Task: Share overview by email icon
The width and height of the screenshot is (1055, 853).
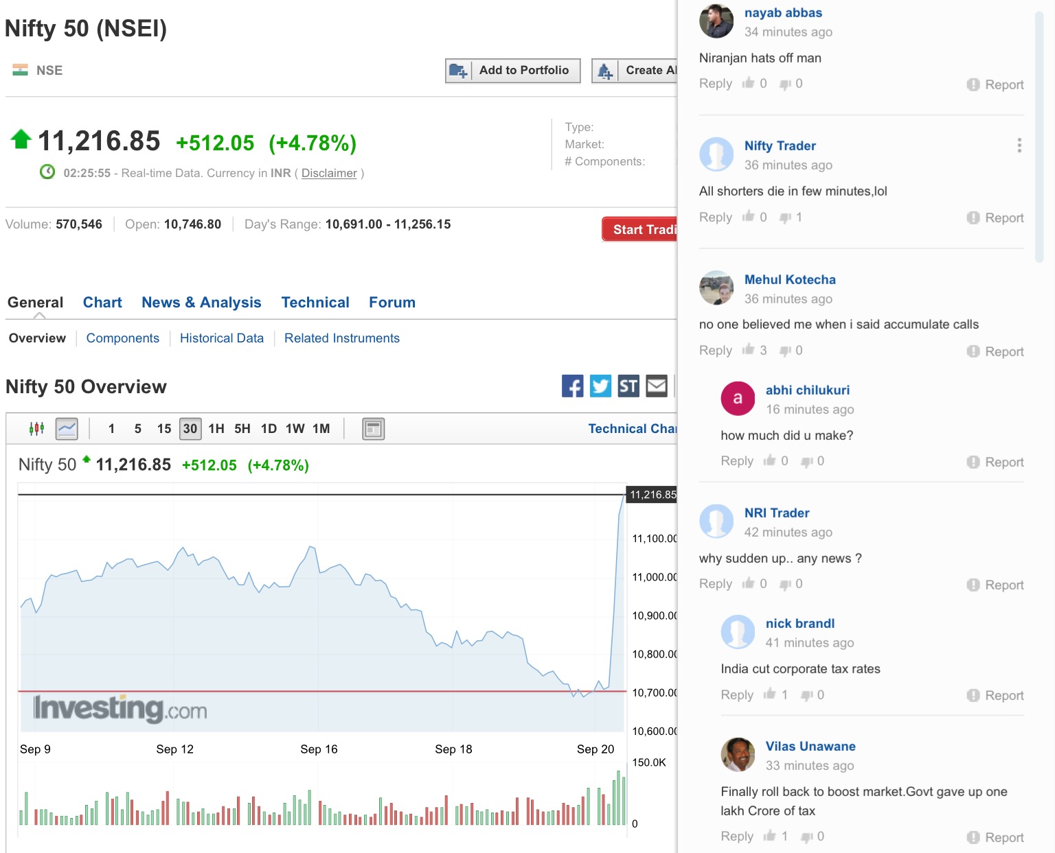Action: pyautogui.click(x=657, y=386)
